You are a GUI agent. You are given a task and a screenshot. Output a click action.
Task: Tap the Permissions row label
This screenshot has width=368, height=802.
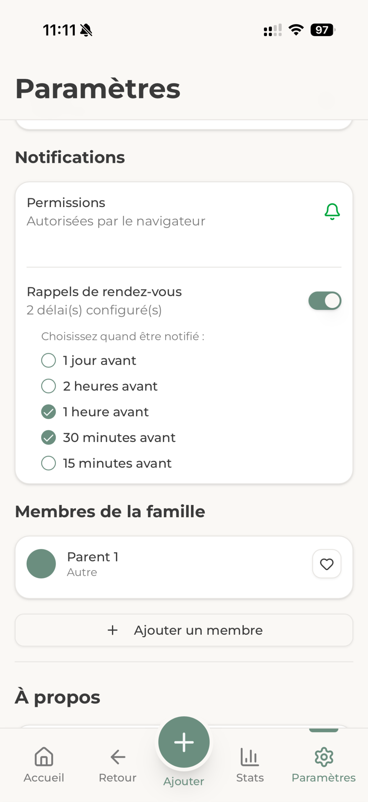66,203
